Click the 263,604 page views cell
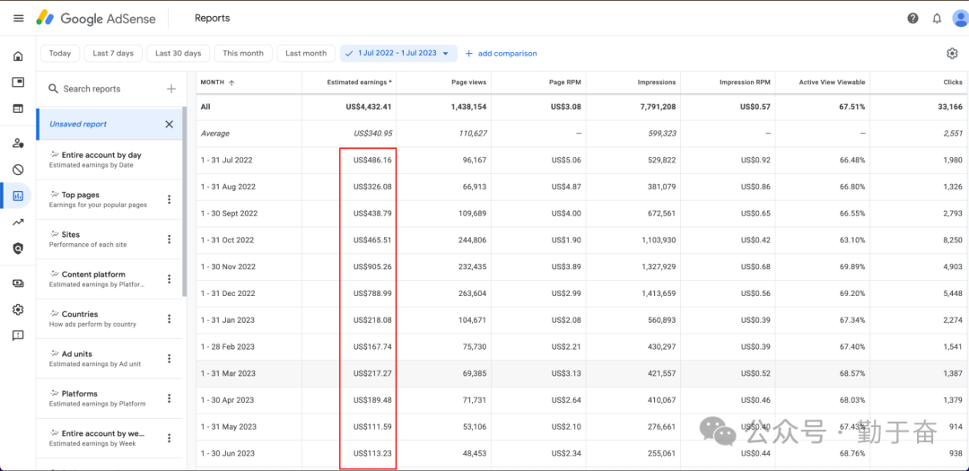Image resolution: width=969 pixels, height=471 pixels. 472,293
